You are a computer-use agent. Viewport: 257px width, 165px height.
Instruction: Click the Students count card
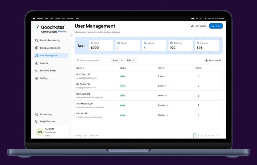tap(207, 45)
